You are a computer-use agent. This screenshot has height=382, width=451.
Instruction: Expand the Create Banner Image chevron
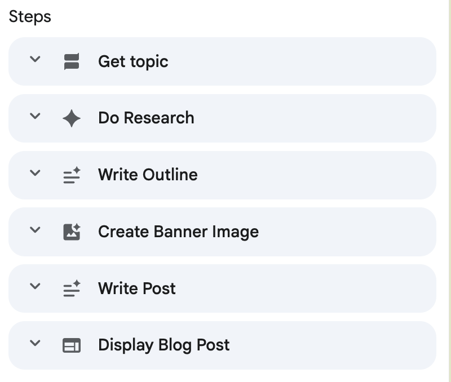coord(35,230)
